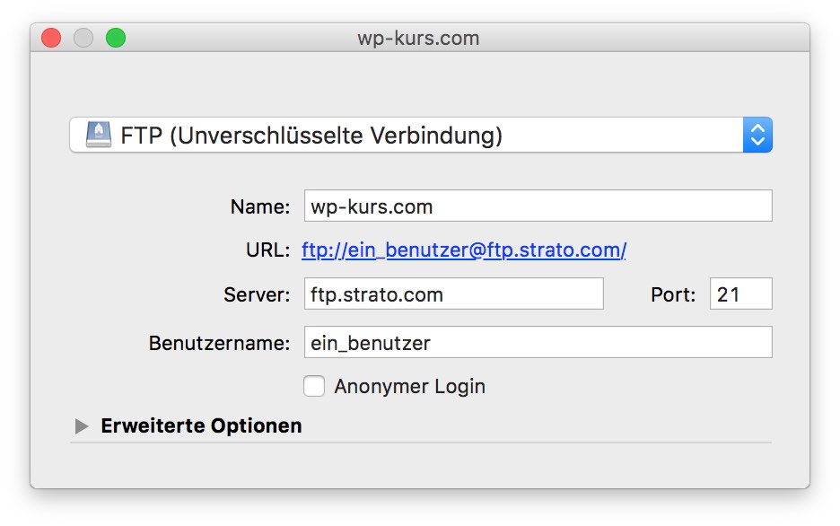Expand Erweiterte Optionen with the disclosure triangle
This screenshot has width=840, height=526.
82,426
